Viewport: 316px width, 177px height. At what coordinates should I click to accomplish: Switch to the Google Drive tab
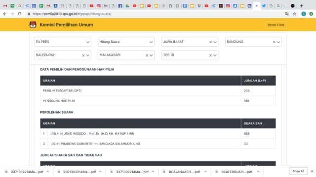coord(127,6)
